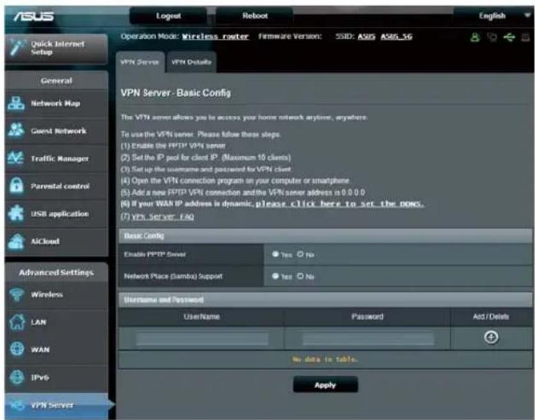This screenshot has height=420, width=535.
Task: Open Traffic Manager menu item
Action: coord(57,159)
